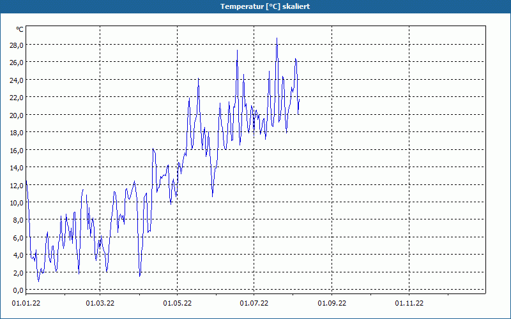Click the grid intersection of 01.11.22 and 20,0

click(409, 115)
